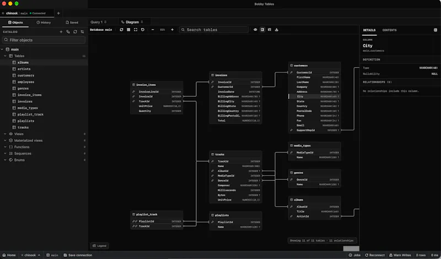The height and width of the screenshot is (259, 441).
Task: Select the Diagram tab
Action: tap(132, 22)
